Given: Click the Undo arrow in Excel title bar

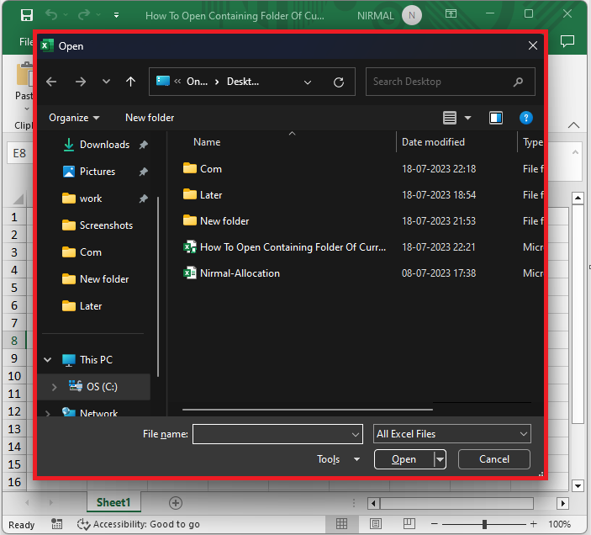Looking at the screenshot, I should pyautogui.click(x=51, y=15).
